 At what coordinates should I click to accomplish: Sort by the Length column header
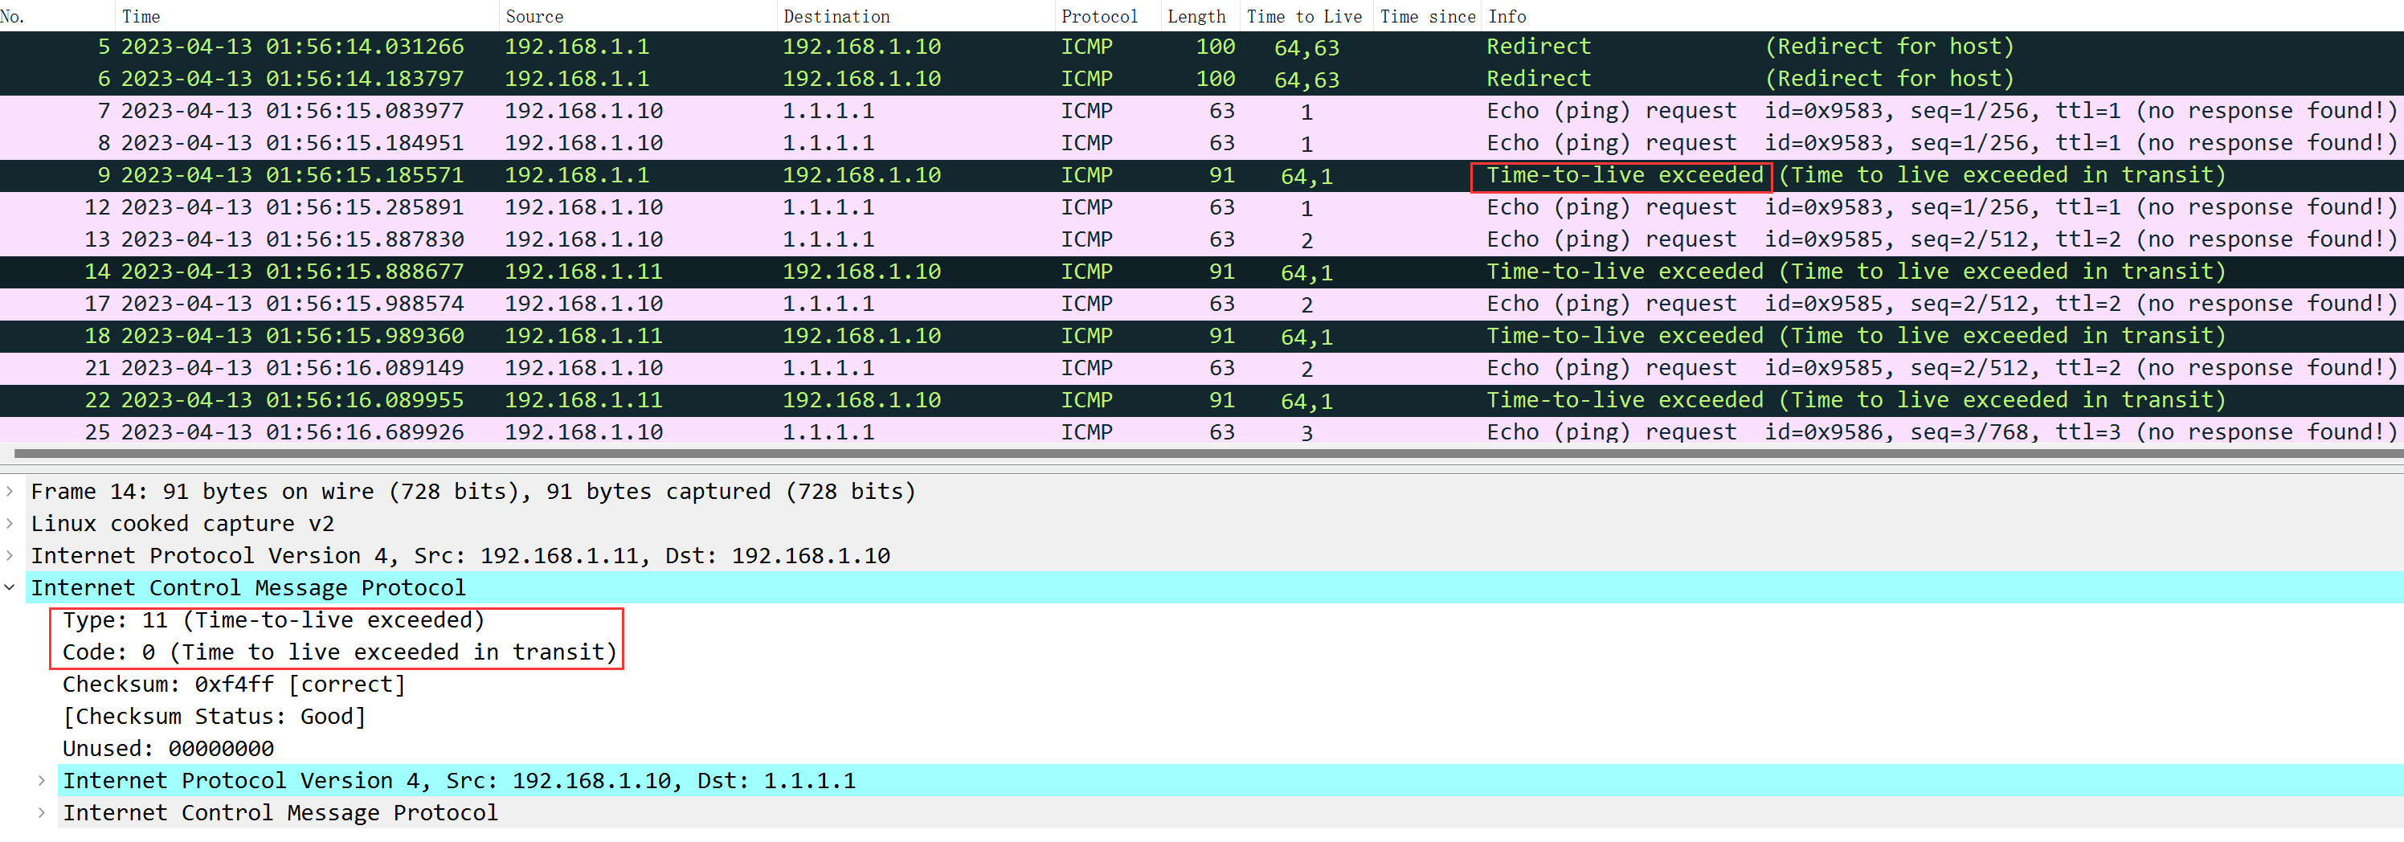tap(1200, 16)
